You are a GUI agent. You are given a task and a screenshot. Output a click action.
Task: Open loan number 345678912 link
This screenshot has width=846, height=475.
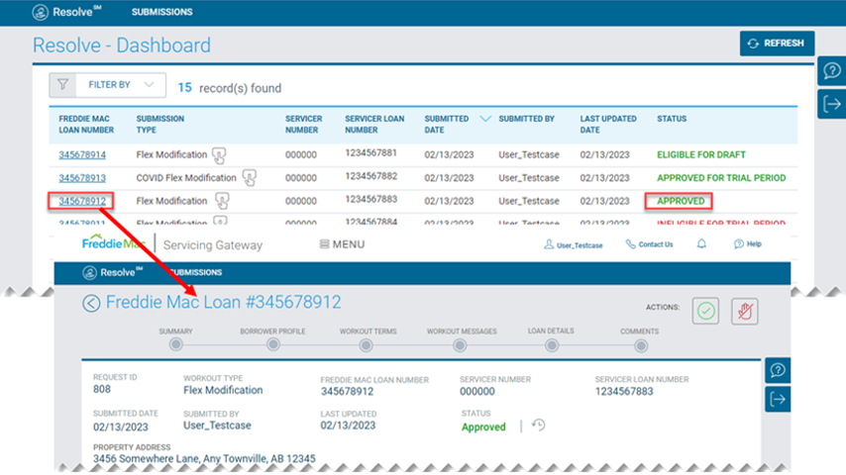click(x=82, y=201)
